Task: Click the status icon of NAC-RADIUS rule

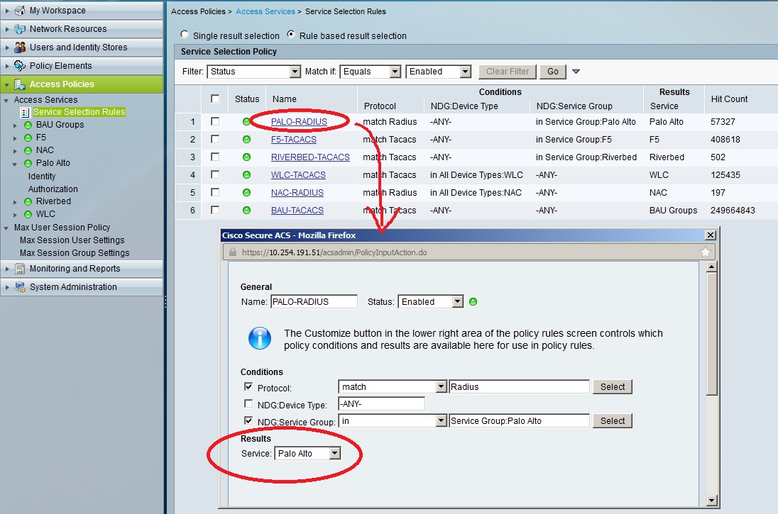Action: pos(246,192)
